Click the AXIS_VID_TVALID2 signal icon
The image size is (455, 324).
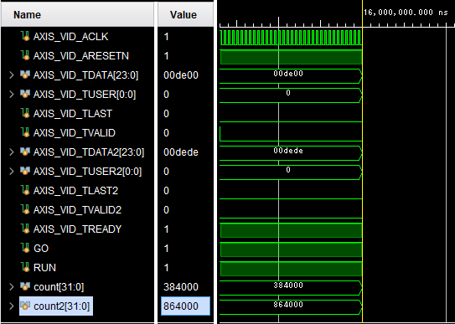pyautogui.click(x=25, y=209)
